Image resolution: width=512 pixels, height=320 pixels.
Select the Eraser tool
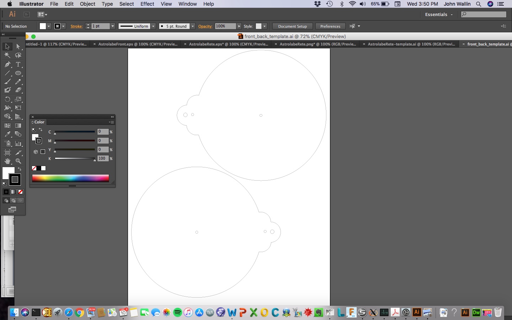coord(18,90)
